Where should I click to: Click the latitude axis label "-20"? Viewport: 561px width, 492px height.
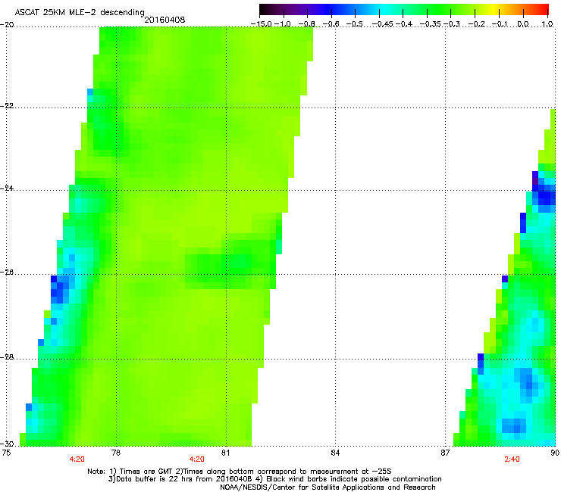coord(6,25)
